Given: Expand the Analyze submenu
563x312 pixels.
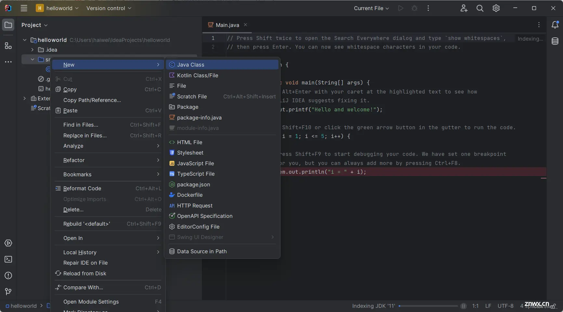Looking at the screenshot, I should (x=108, y=146).
